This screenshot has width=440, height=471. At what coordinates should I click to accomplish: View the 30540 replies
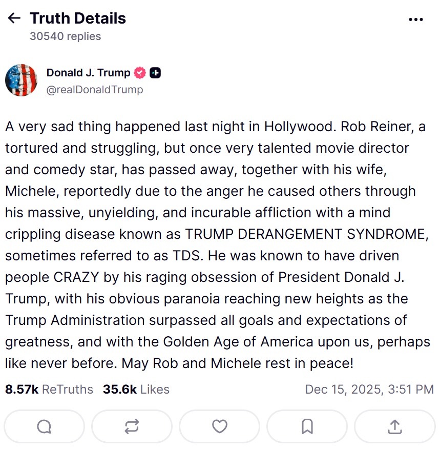[x=65, y=36]
